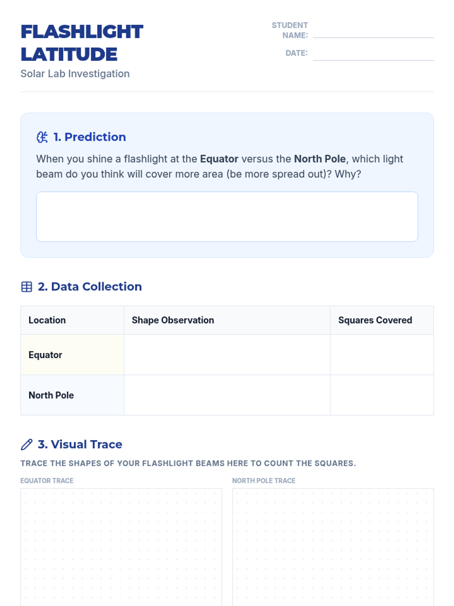Click the North Pole row label
The height and width of the screenshot is (606, 454).
51,395
